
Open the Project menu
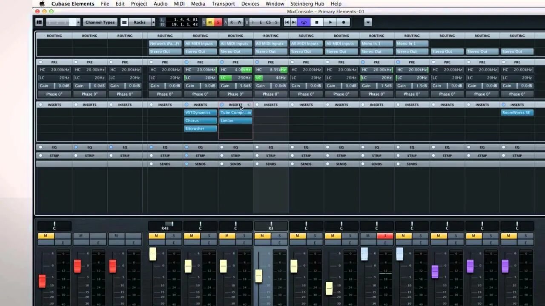coord(139,4)
